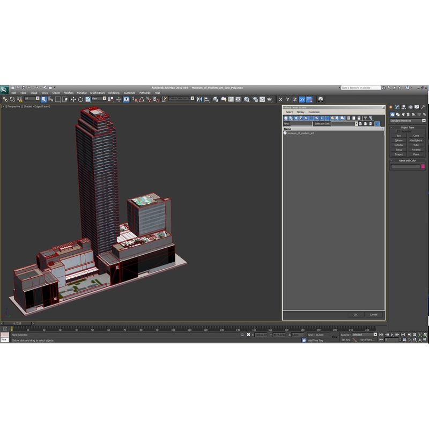Enable the AutoGrid checkbox
The height and width of the screenshot is (429, 429).
(398, 131)
